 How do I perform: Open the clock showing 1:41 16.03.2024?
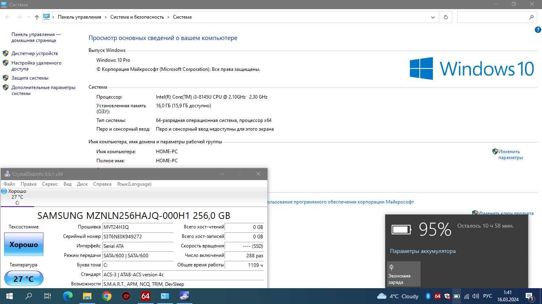pyautogui.click(x=507, y=296)
